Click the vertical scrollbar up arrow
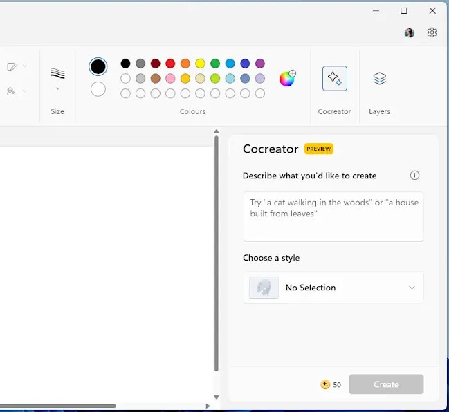Image resolution: width=449 pixels, height=412 pixels. [217, 131]
